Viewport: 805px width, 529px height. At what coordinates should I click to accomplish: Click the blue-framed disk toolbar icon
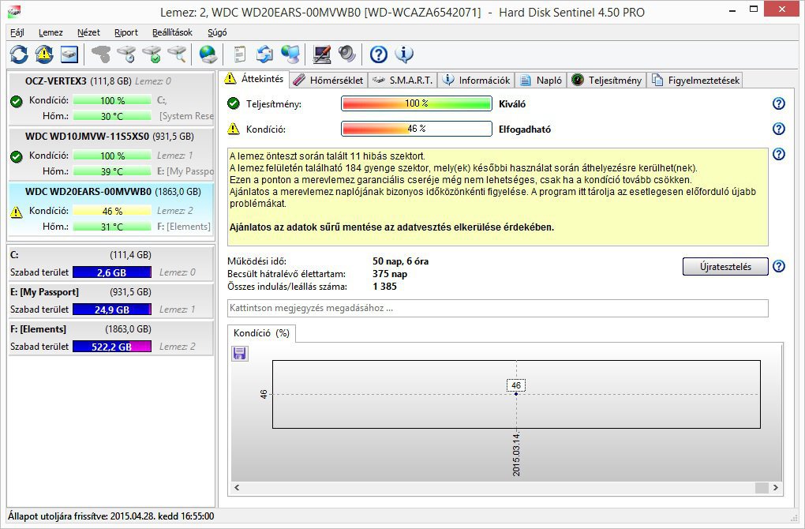(x=69, y=54)
